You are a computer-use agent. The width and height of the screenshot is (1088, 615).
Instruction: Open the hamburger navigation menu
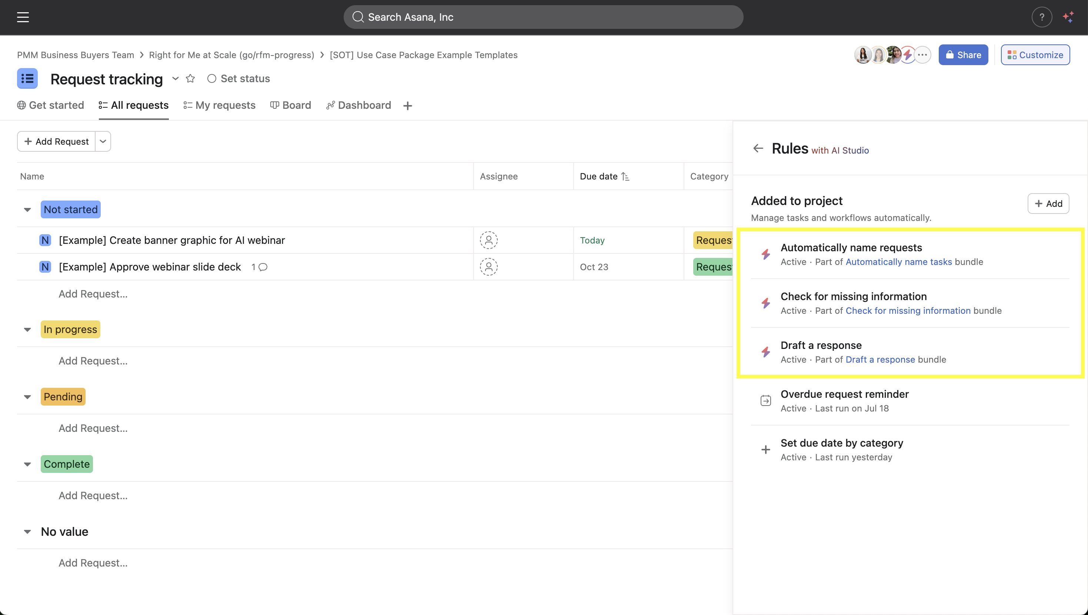[23, 17]
